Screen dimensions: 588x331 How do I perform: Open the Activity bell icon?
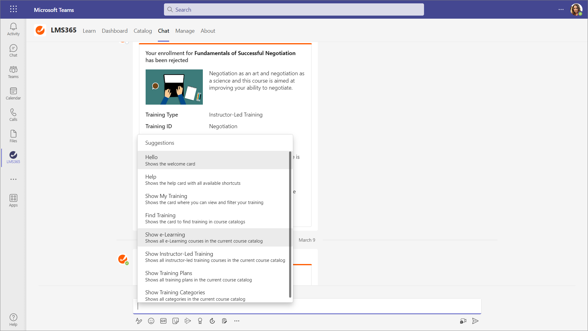tap(13, 29)
